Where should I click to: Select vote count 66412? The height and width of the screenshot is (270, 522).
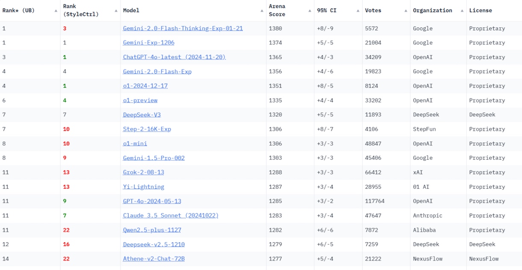click(x=373, y=173)
